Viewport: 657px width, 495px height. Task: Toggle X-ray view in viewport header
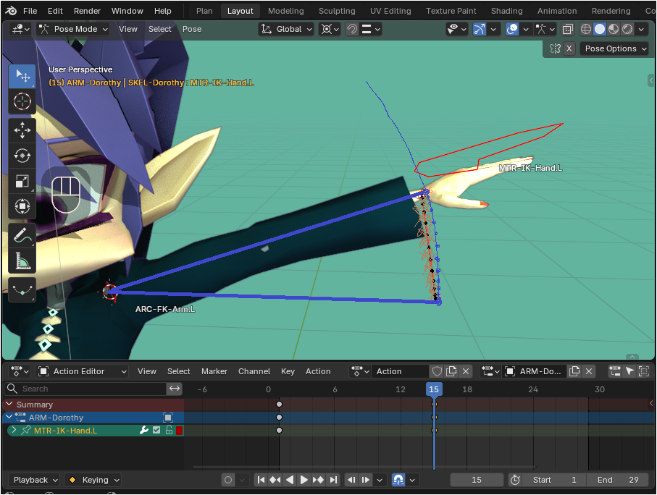[x=568, y=29]
